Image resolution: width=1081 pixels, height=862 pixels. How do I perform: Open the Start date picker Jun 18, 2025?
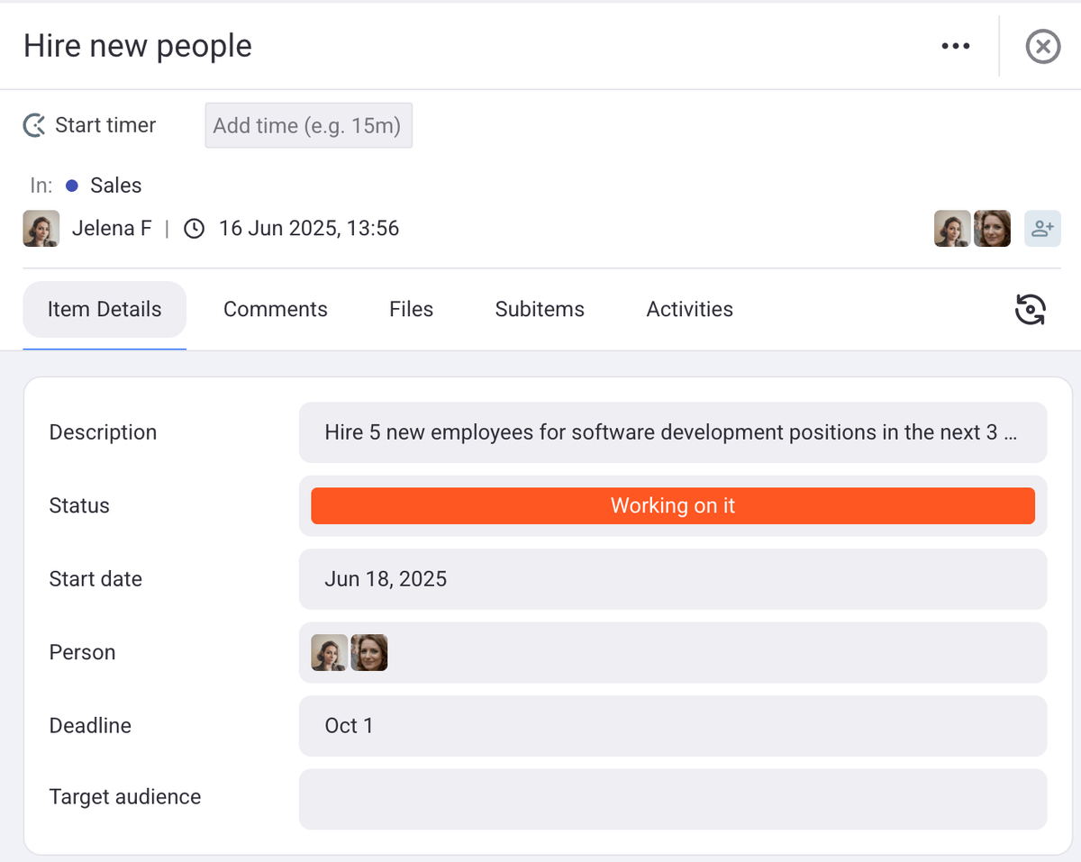tap(672, 579)
